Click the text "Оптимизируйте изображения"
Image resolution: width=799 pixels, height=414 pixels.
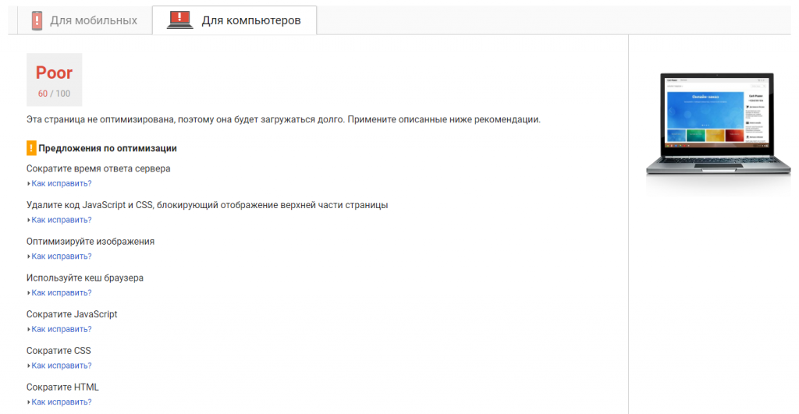[x=91, y=242]
